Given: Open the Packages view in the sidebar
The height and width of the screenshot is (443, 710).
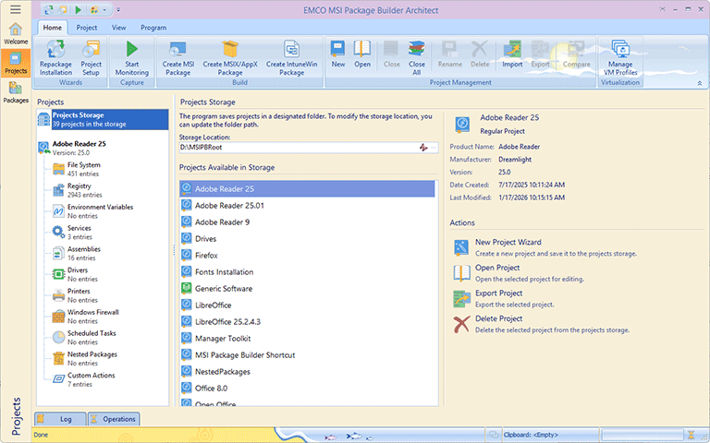Looking at the screenshot, I should click(x=15, y=91).
